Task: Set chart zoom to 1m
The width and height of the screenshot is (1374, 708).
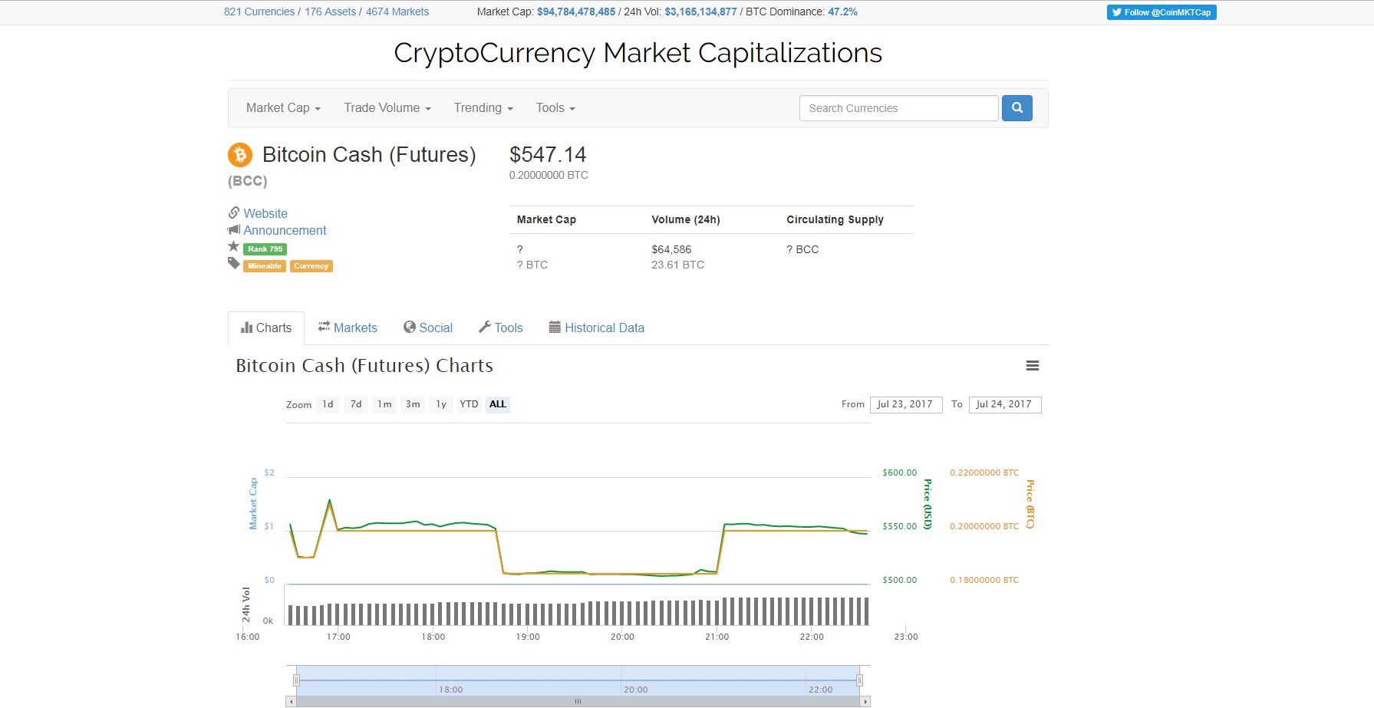Action: pos(384,404)
